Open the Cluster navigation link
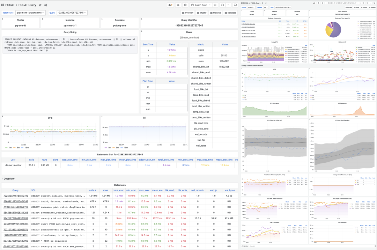Image resolution: width=377 pixels, height=250 pixels. point(203,13)
